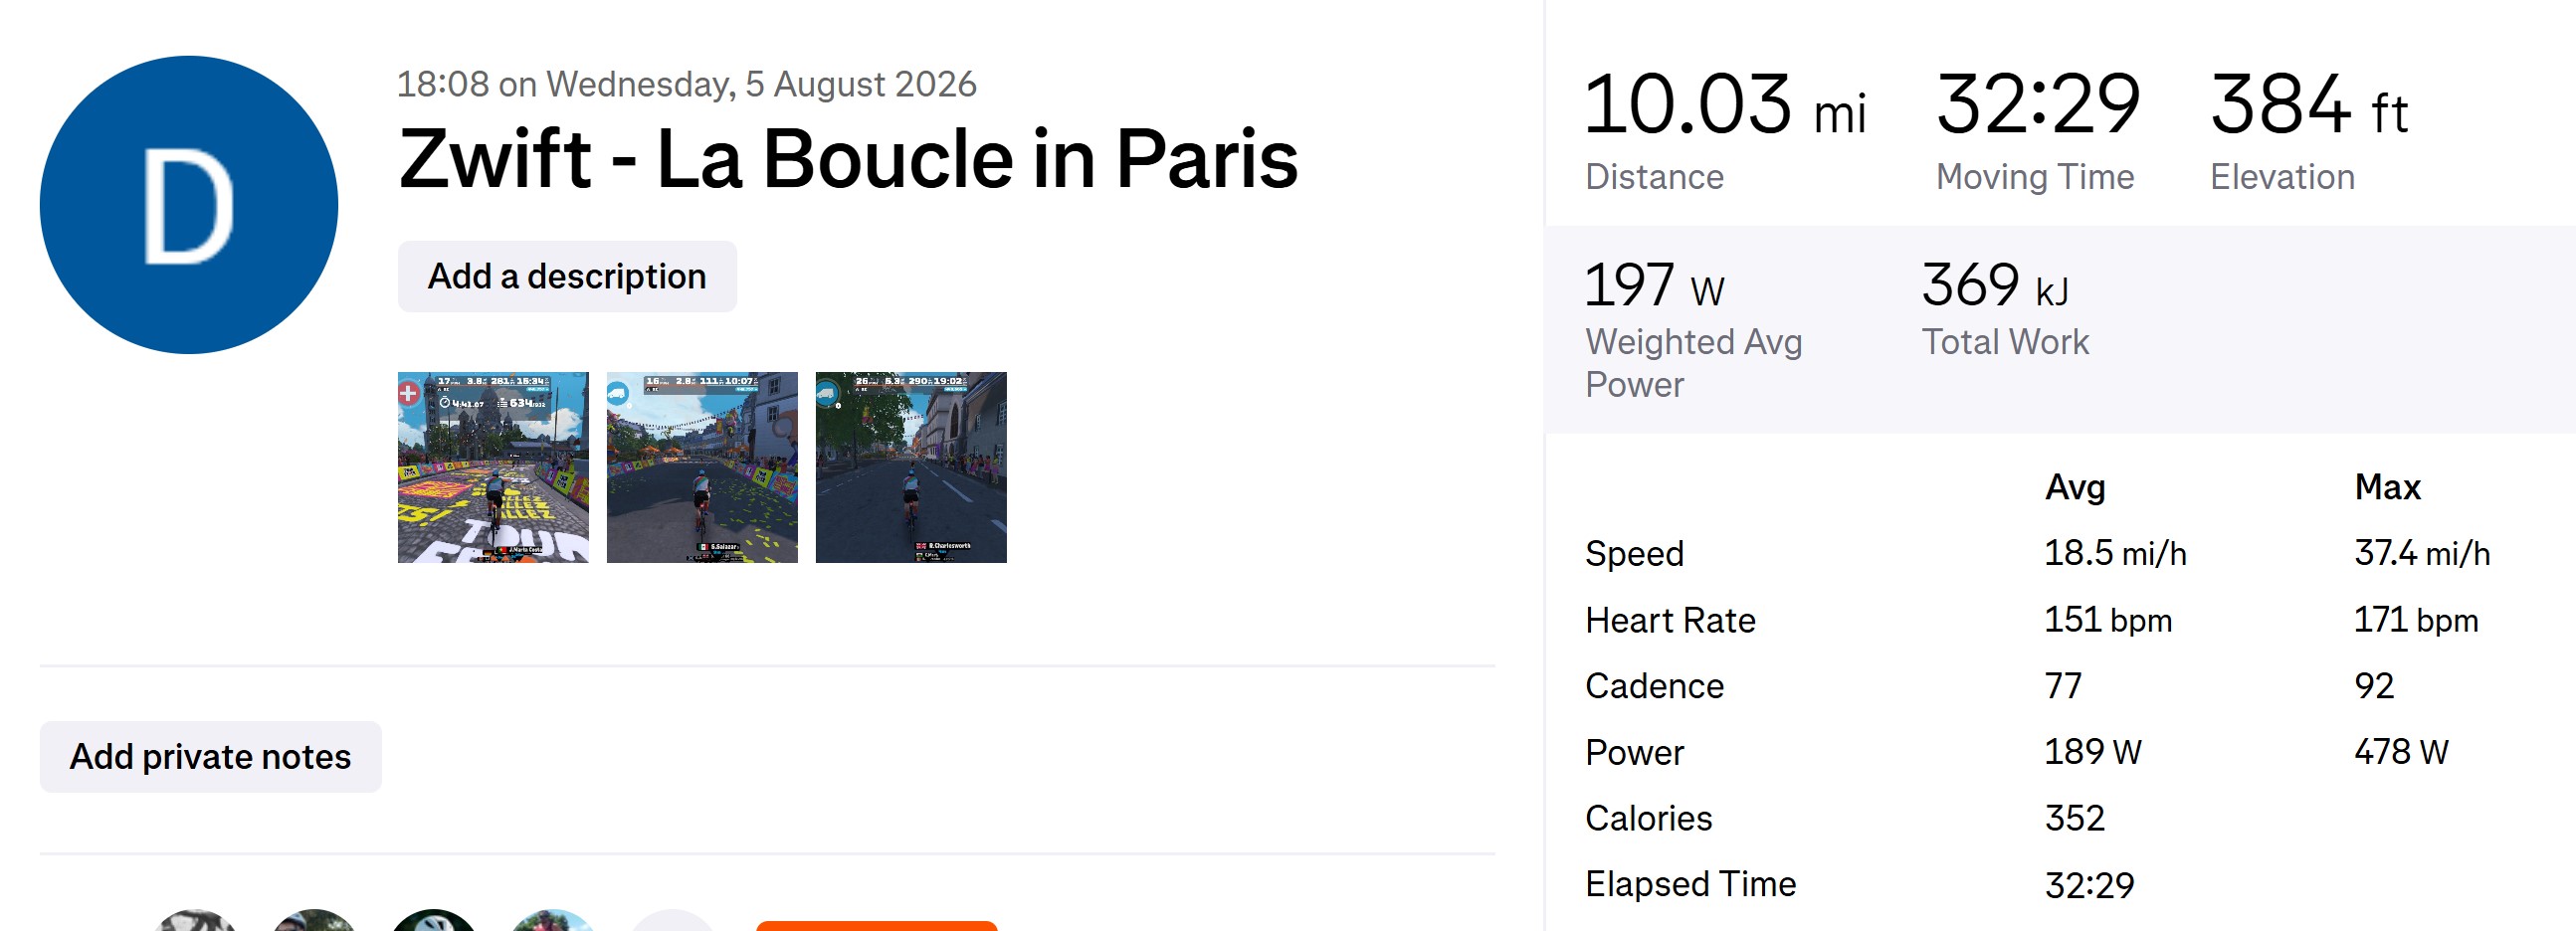The width and height of the screenshot is (2576, 931).
Task: Click the Add a description button
Action: [x=567, y=276]
